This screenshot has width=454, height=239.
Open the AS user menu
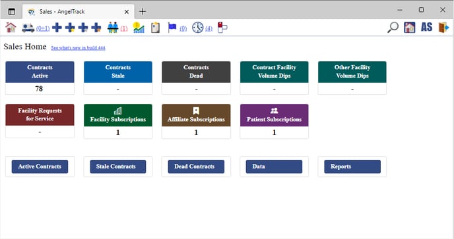[x=426, y=27]
